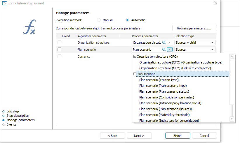Open Organization structure process parameter dropdown

click(x=170, y=43)
